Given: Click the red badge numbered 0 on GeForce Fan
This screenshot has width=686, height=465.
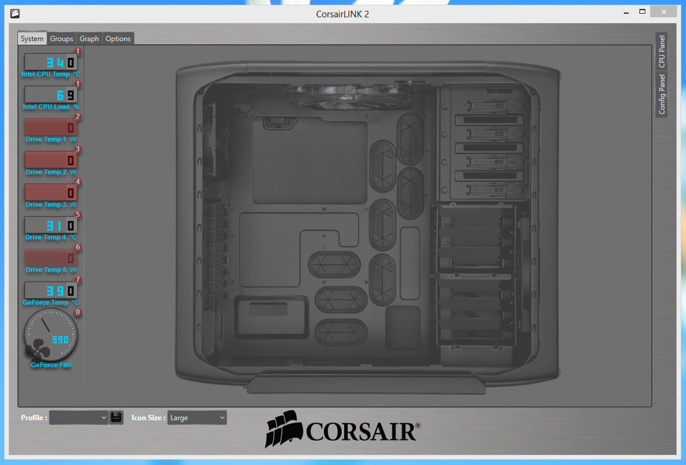Looking at the screenshot, I should click(78, 312).
